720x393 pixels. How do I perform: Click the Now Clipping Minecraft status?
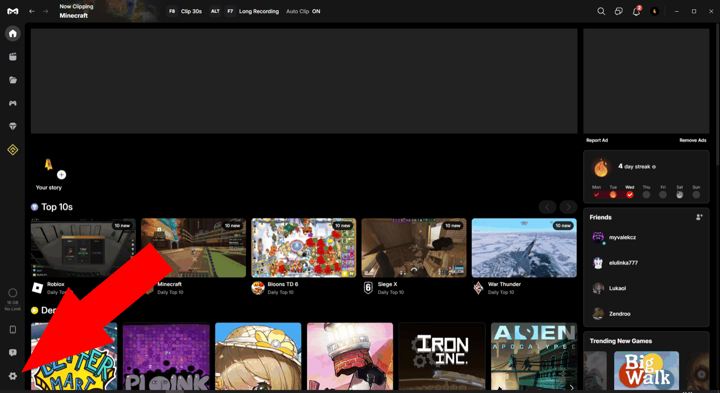(77, 11)
